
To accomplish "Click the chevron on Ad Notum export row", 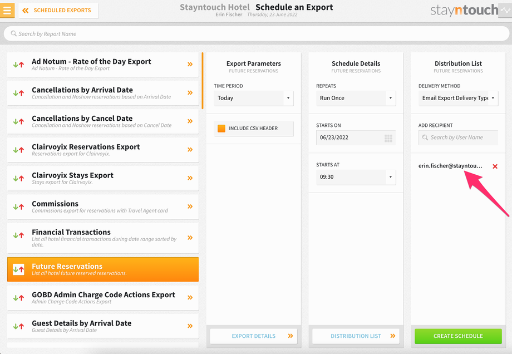I will 190,65.
